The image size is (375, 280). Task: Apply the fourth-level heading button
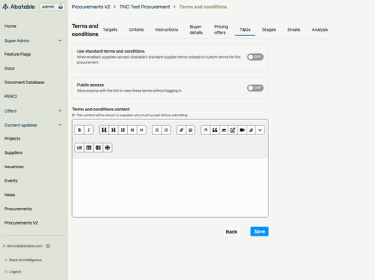(132, 130)
